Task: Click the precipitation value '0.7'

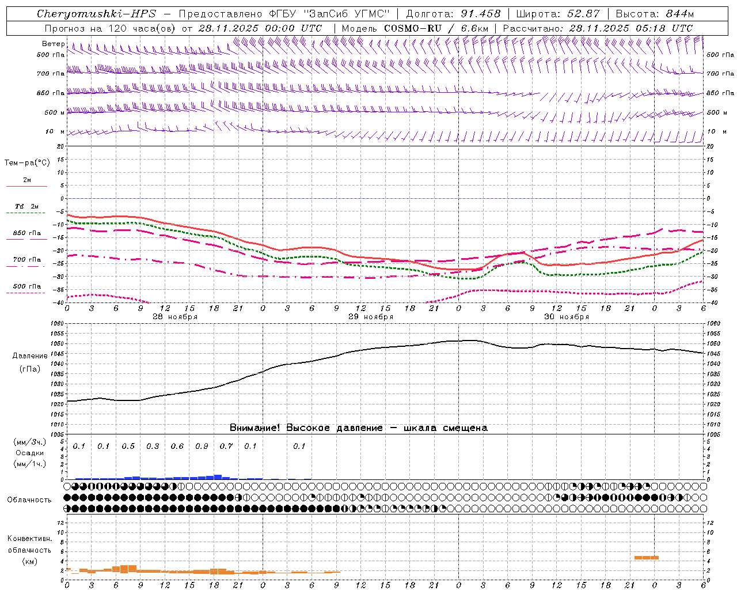Action: tap(226, 447)
